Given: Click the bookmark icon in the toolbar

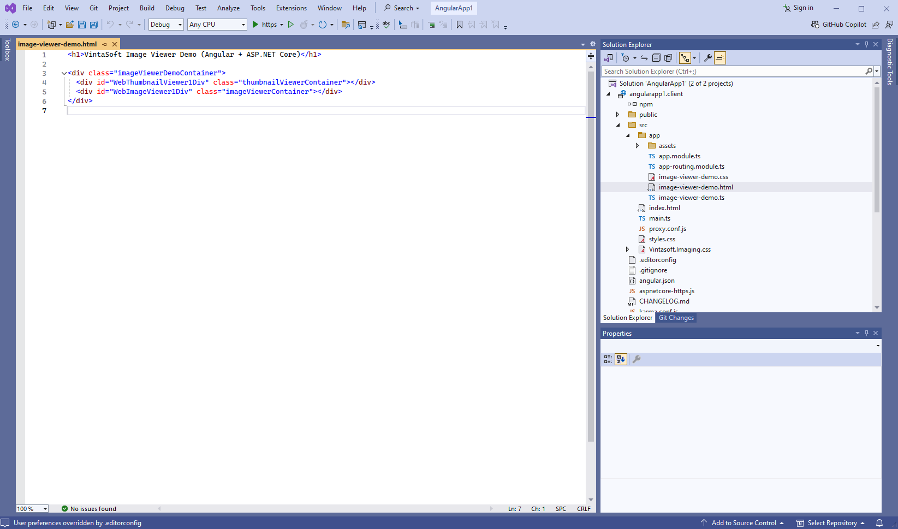Looking at the screenshot, I should point(460,25).
